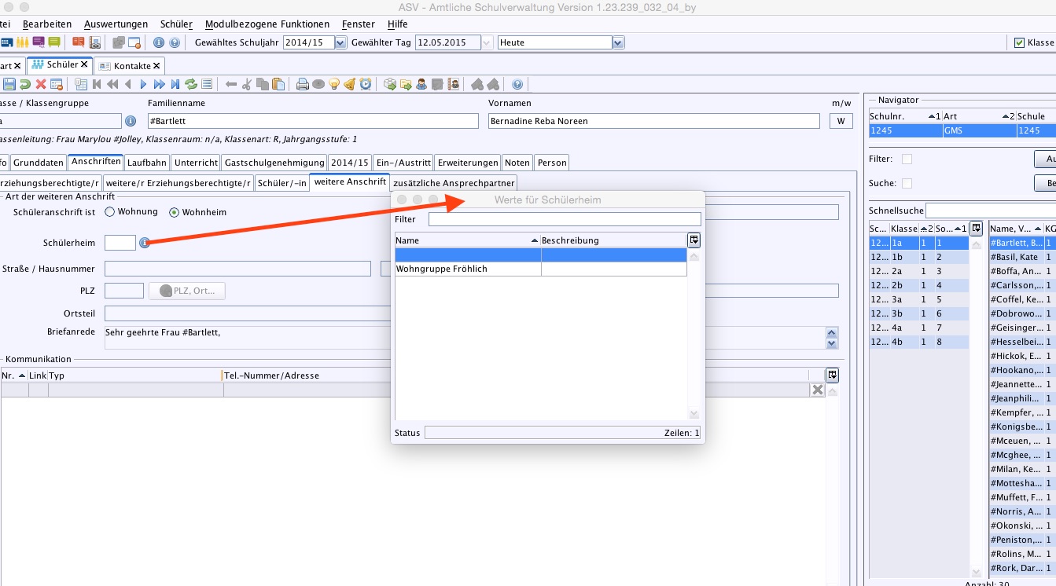Toggle the Suche checkbox in Navigator

click(907, 183)
